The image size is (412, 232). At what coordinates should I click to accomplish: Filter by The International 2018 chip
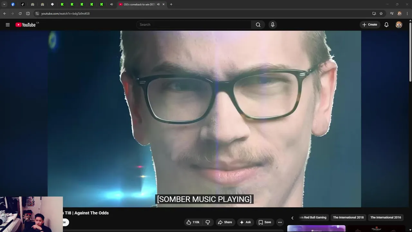[348, 217]
